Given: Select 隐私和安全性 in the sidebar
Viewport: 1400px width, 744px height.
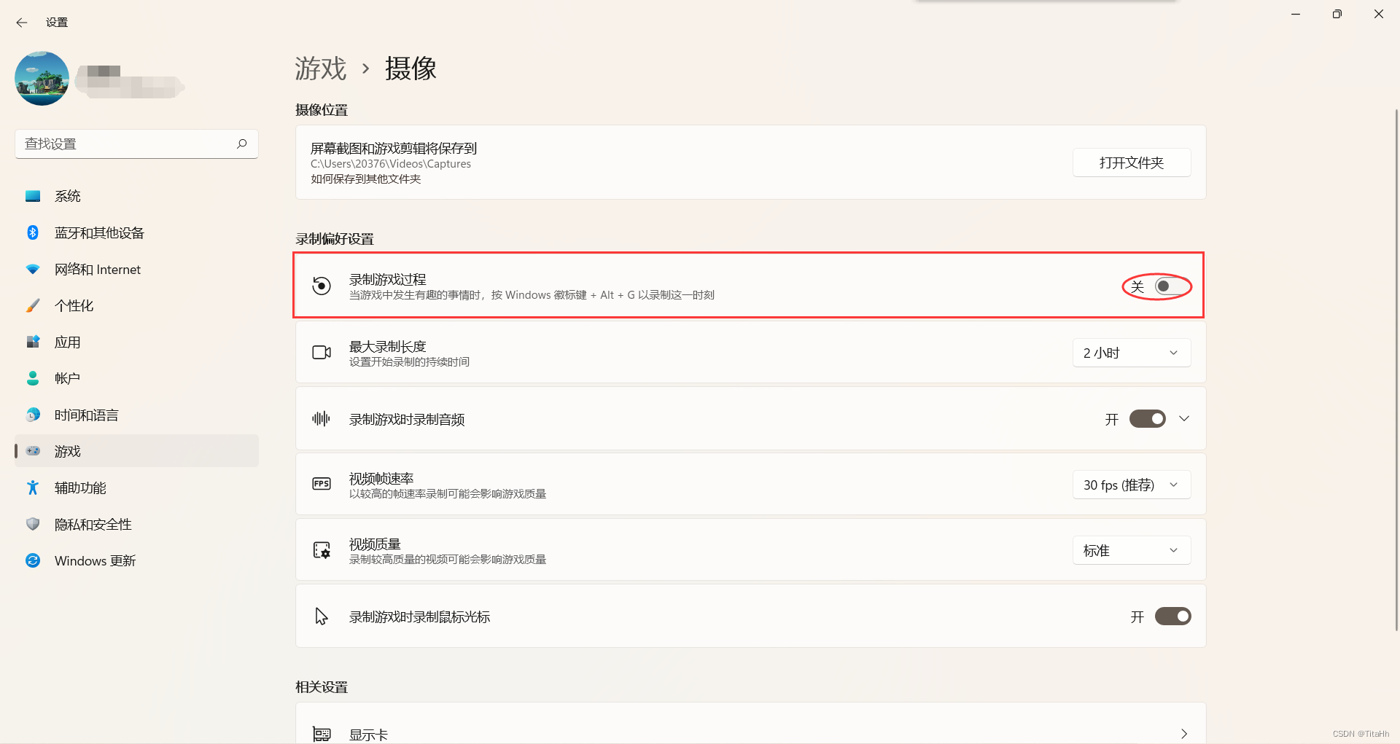Looking at the screenshot, I should point(136,524).
